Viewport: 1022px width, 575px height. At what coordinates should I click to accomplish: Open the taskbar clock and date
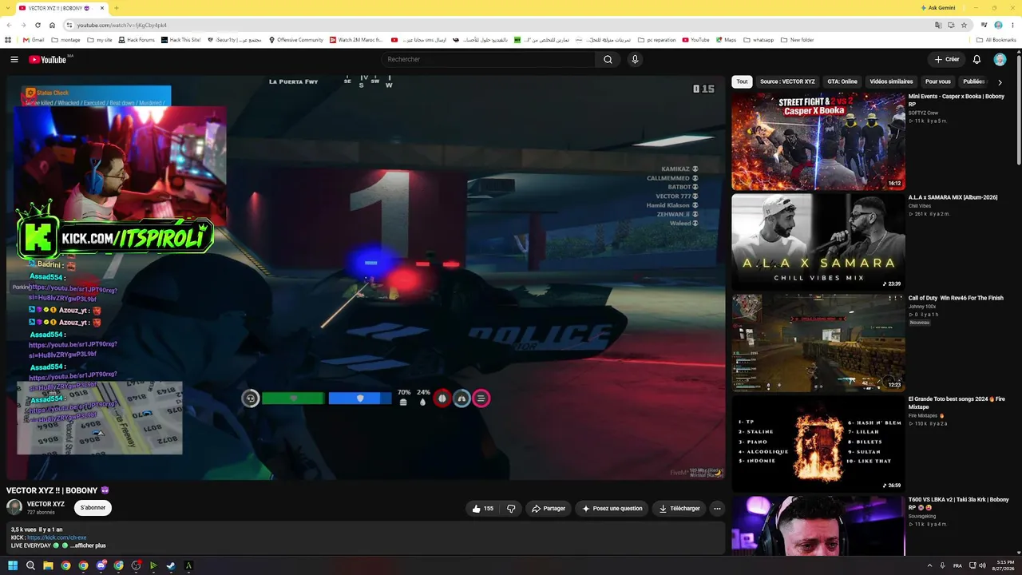tap(1004, 565)
